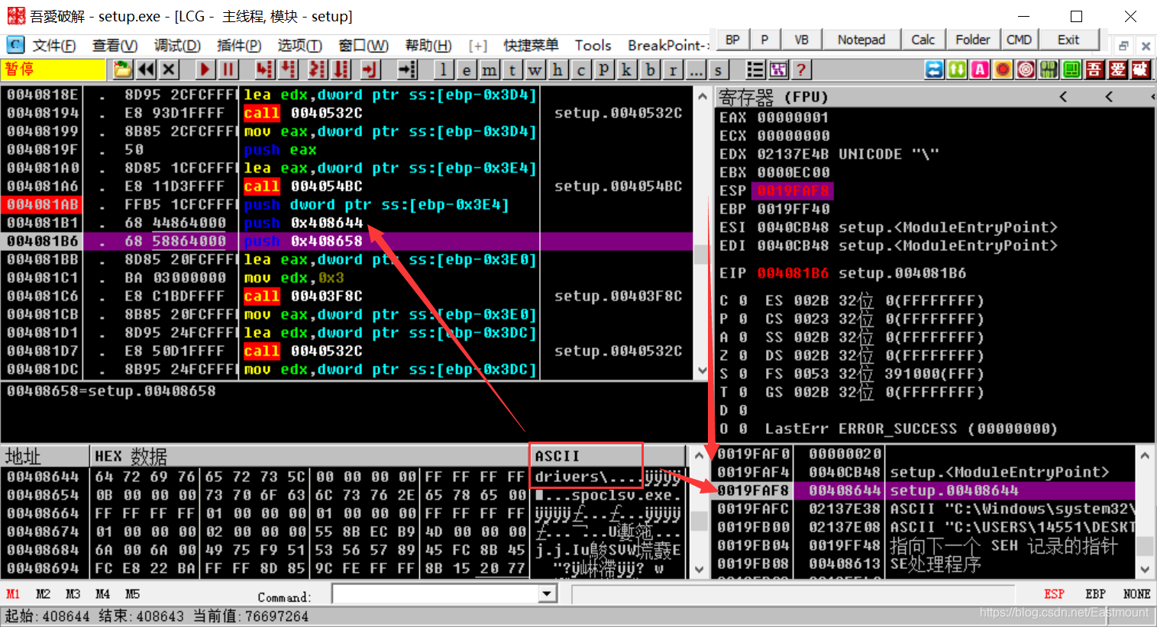The image size is (1157, 627).
Task: Open Breakpoints window with 'b' button
Action: (x=650, y=70)
